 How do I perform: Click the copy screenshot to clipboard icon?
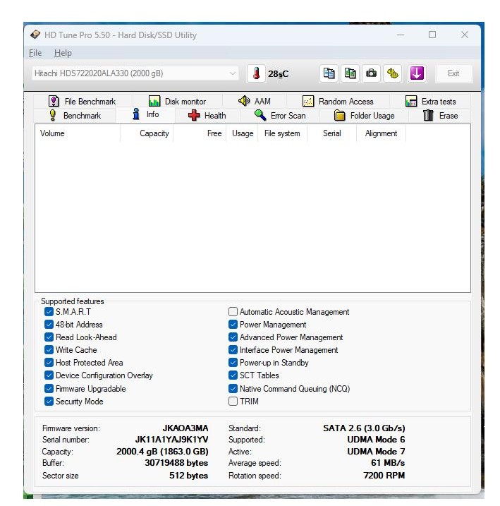click(x=350, y=73)
